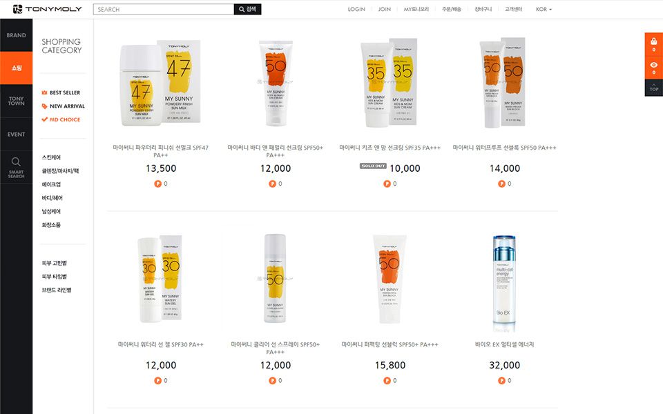The height and width of the screenshot is (414, 663).
Task: Focus the SEARCH input field
Action: click(164, 9)
